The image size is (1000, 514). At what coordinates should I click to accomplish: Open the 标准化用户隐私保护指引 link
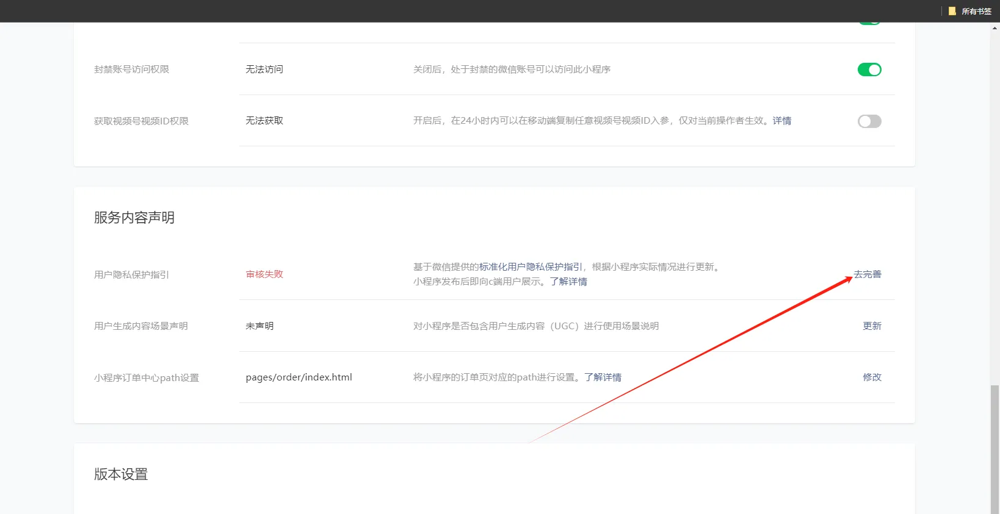531,267
